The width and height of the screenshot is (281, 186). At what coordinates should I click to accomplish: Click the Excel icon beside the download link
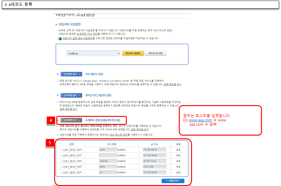point(60,38)
